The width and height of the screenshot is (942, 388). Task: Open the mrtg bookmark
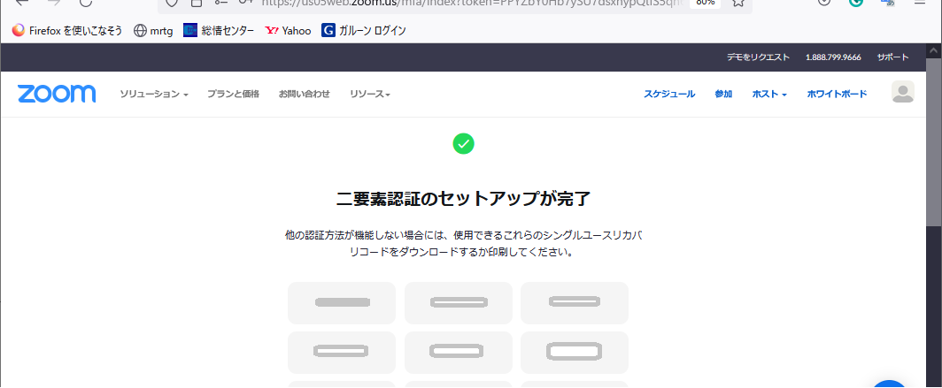[153, 31]
